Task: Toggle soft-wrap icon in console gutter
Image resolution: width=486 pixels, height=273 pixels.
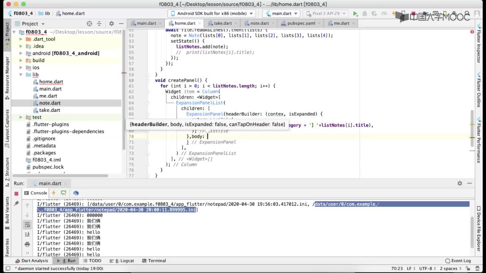Action: pyautogui.click(x=27, y=225)
